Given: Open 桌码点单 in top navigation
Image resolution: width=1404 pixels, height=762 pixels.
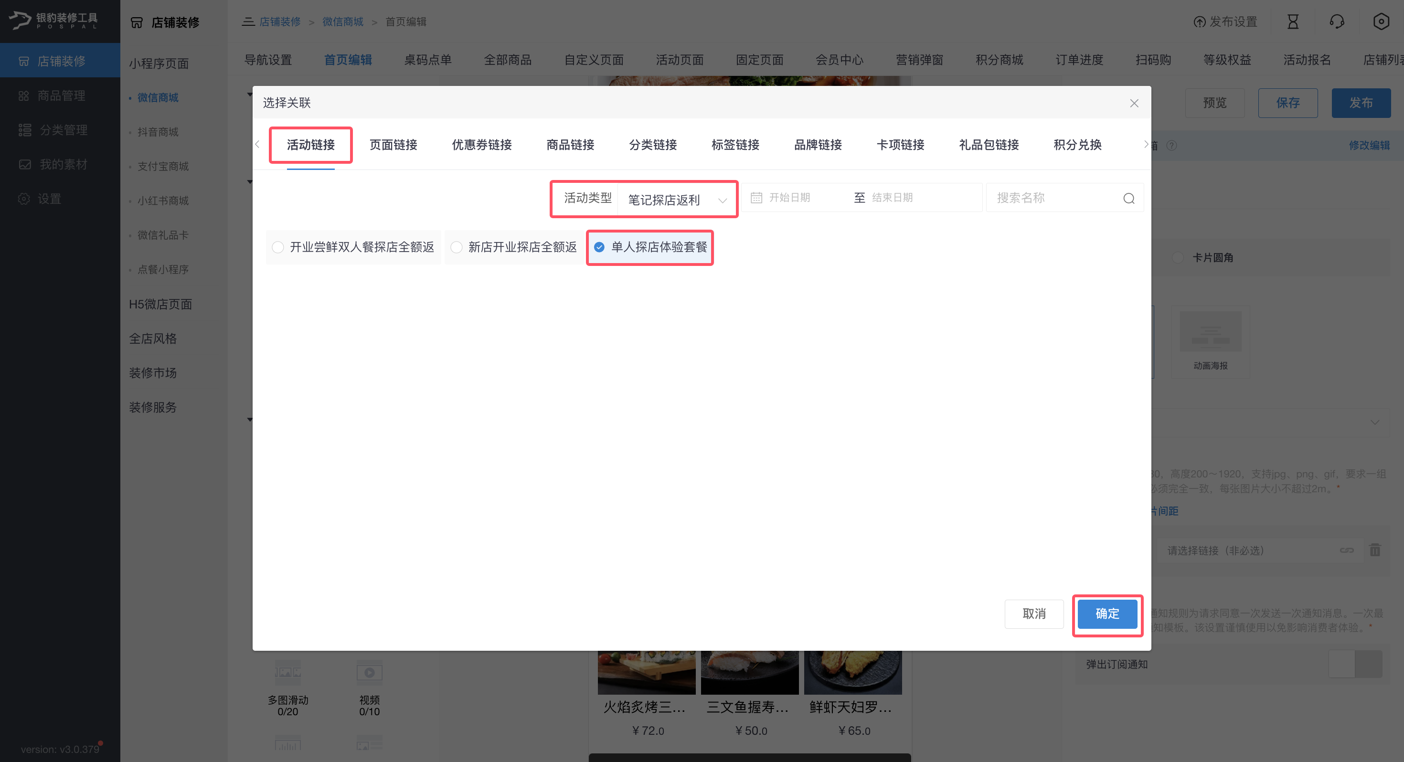Looking at the screenshot, I should (427, 60).
